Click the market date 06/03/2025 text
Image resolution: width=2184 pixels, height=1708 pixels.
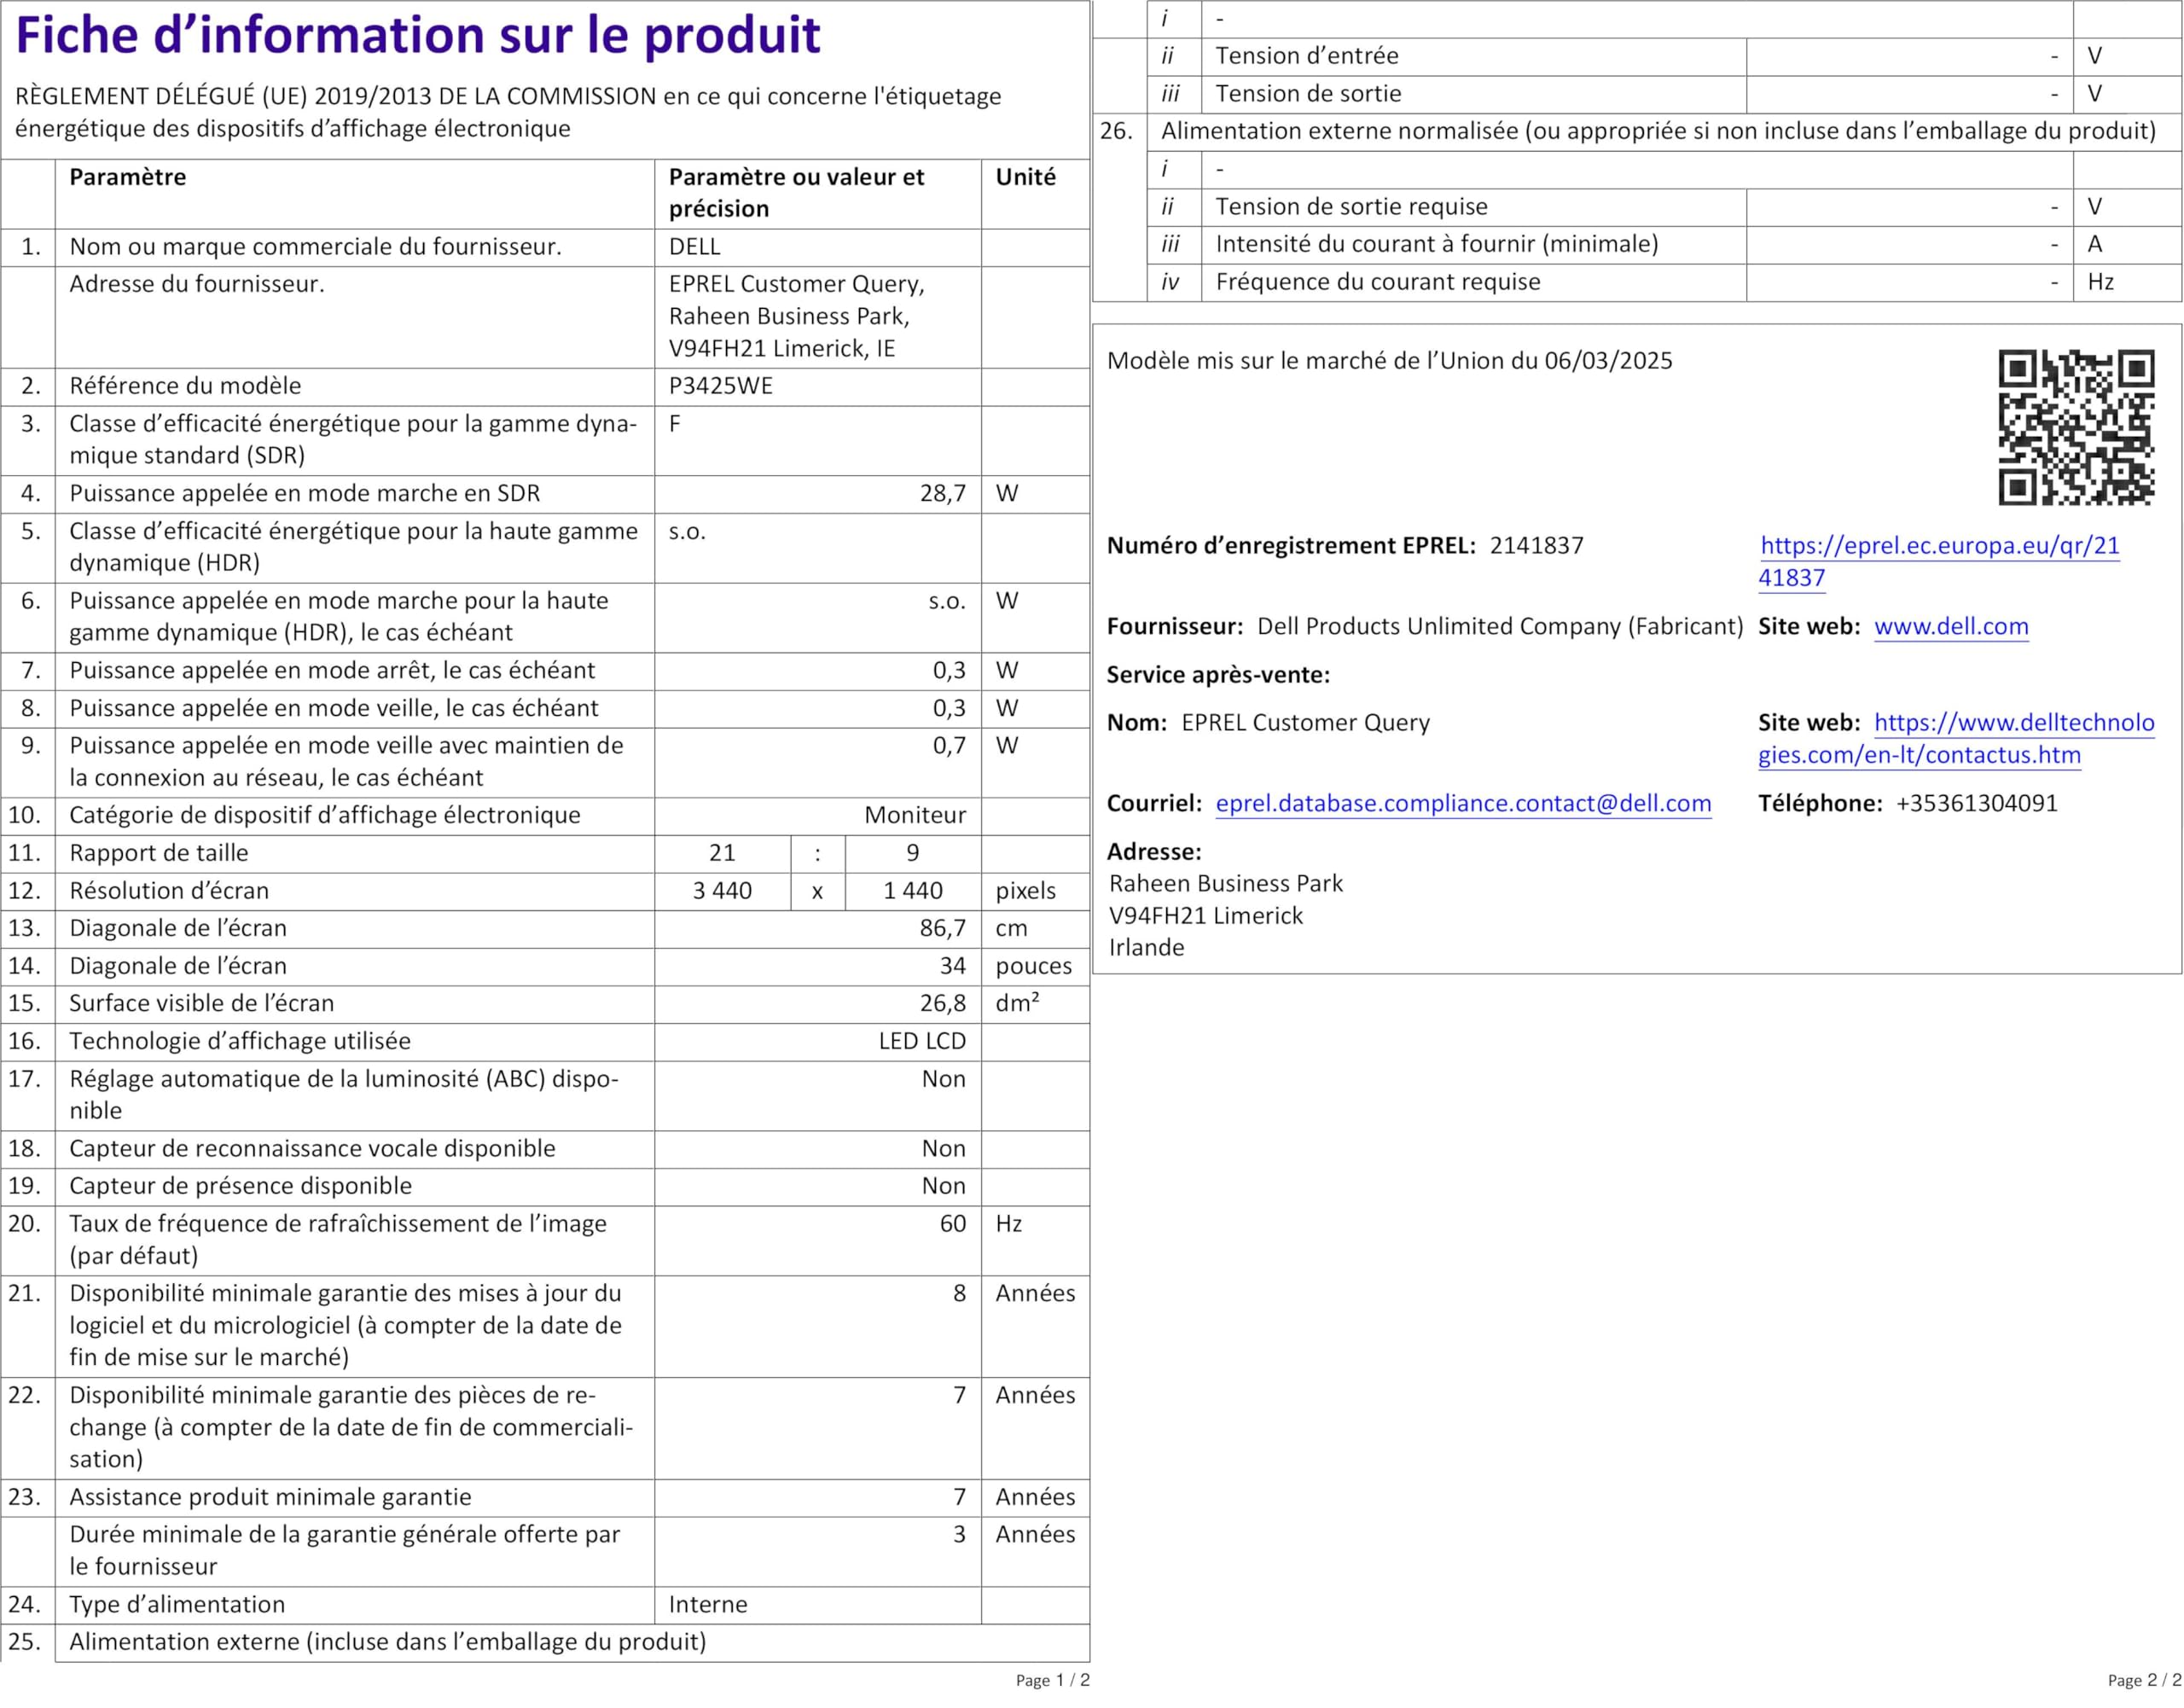coord(1607,361)
